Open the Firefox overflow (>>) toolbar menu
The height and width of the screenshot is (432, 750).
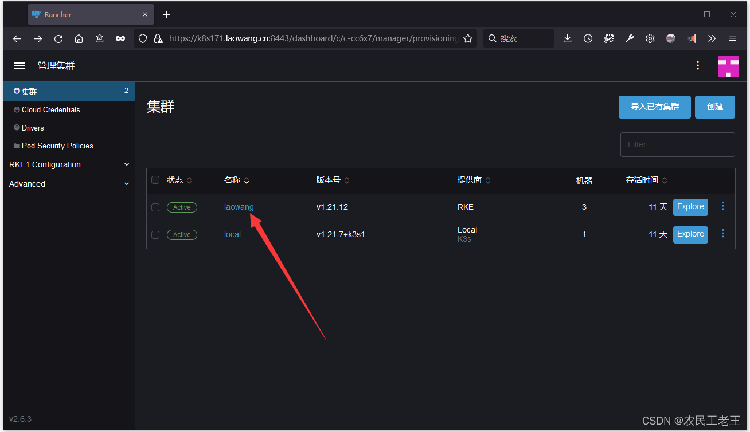[712, 38]
